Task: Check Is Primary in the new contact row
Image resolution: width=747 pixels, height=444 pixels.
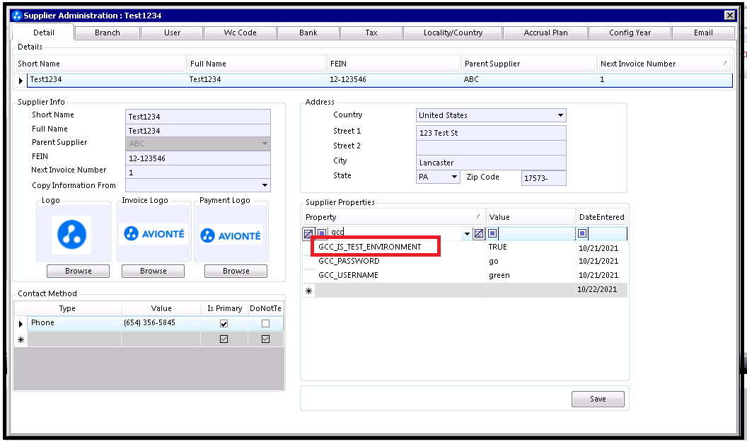Action: coord(224,339)
